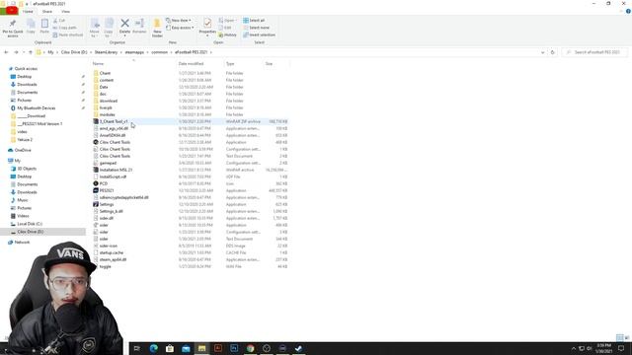The image size is (632, 355).
Task: Open Network in navigation pane
Action: [x=22, y=243]
